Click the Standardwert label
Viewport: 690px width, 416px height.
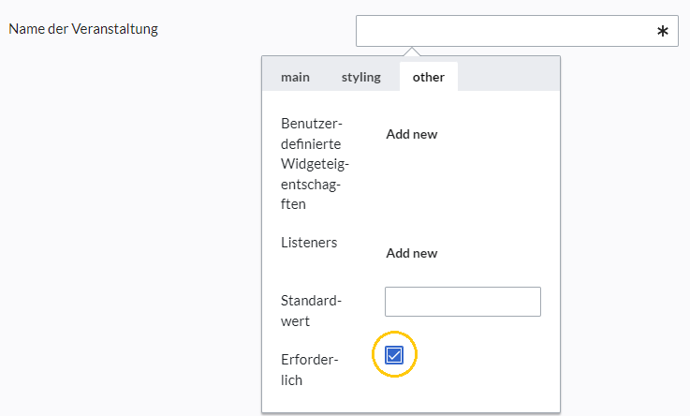click(311, 311)
